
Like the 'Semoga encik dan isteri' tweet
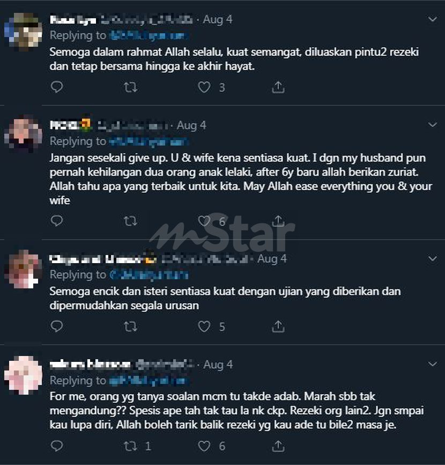click(x=204, y=326)
